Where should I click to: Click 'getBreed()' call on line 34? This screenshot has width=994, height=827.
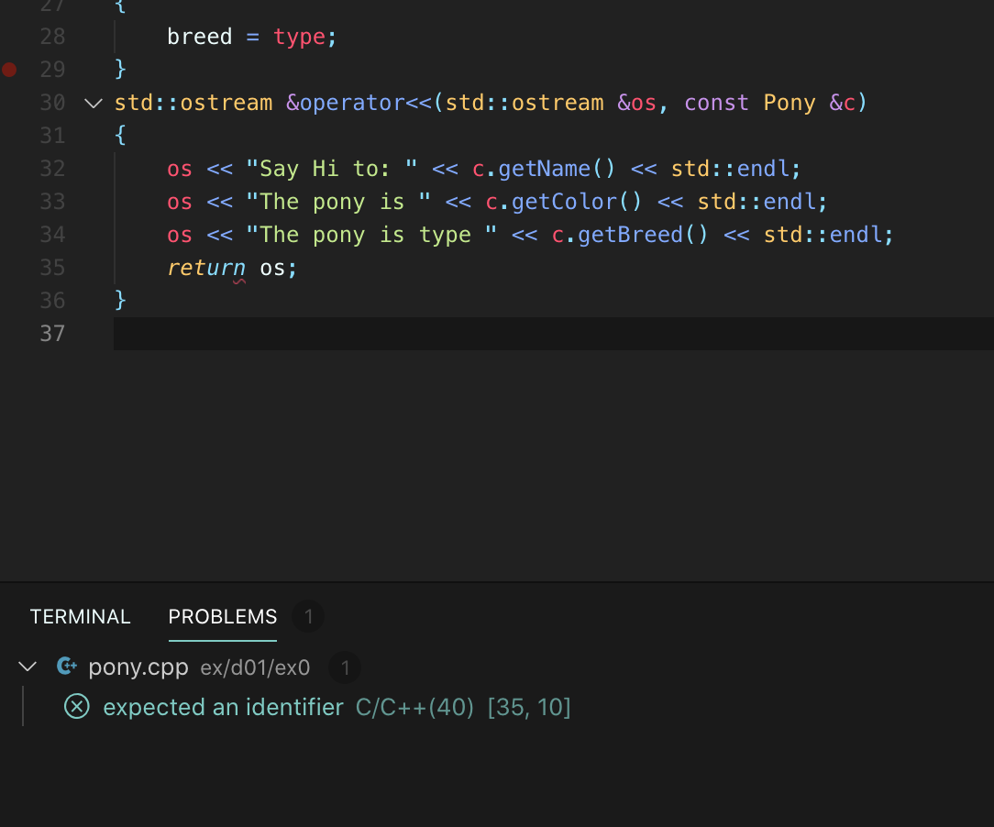[643, 235]
